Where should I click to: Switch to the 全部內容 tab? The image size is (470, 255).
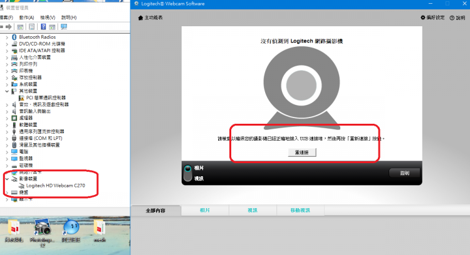pyautogui.click(x=155, y=211)
